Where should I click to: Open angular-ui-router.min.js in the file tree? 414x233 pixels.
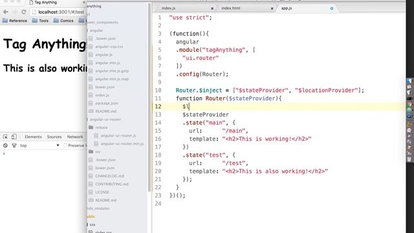coord(122,144)
